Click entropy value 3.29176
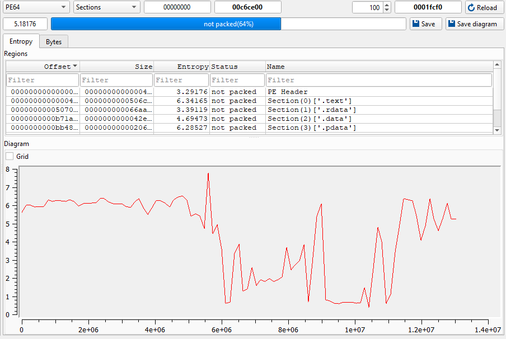506x339 pixels. tap(192, 92)
